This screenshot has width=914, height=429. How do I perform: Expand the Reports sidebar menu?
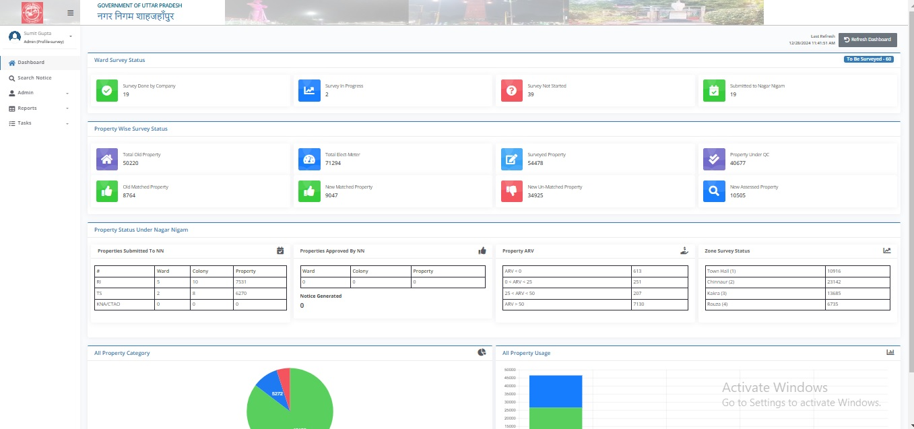[x=40, y=108]
